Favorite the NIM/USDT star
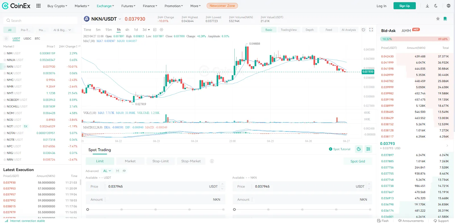455x223 pixels. [5, 53]
